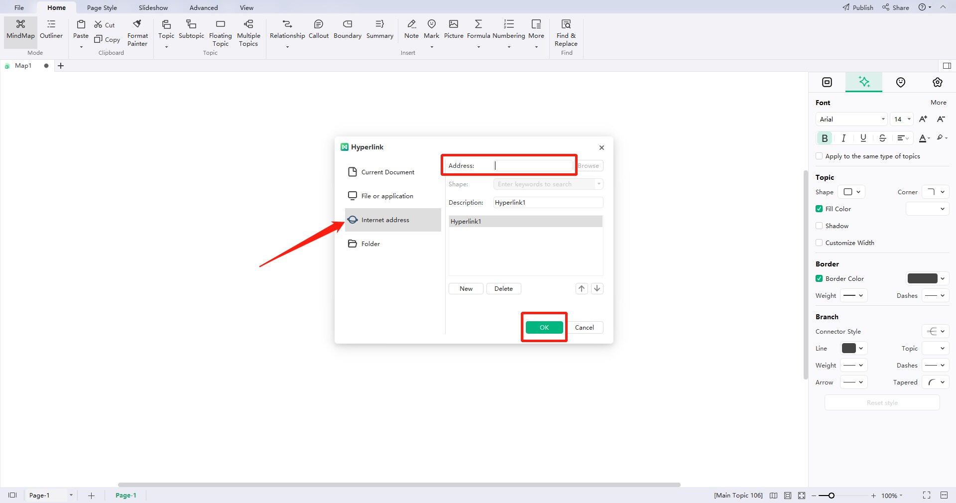Add a Note to the topic
956x503 pixels.
tap(411, 30)
